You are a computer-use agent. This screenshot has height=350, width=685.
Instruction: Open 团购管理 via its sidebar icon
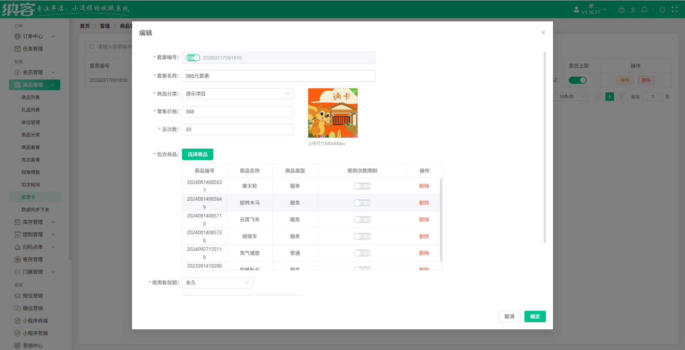pos(17,234)
